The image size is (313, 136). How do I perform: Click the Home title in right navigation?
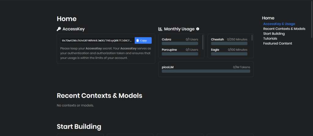pos(268,18)
